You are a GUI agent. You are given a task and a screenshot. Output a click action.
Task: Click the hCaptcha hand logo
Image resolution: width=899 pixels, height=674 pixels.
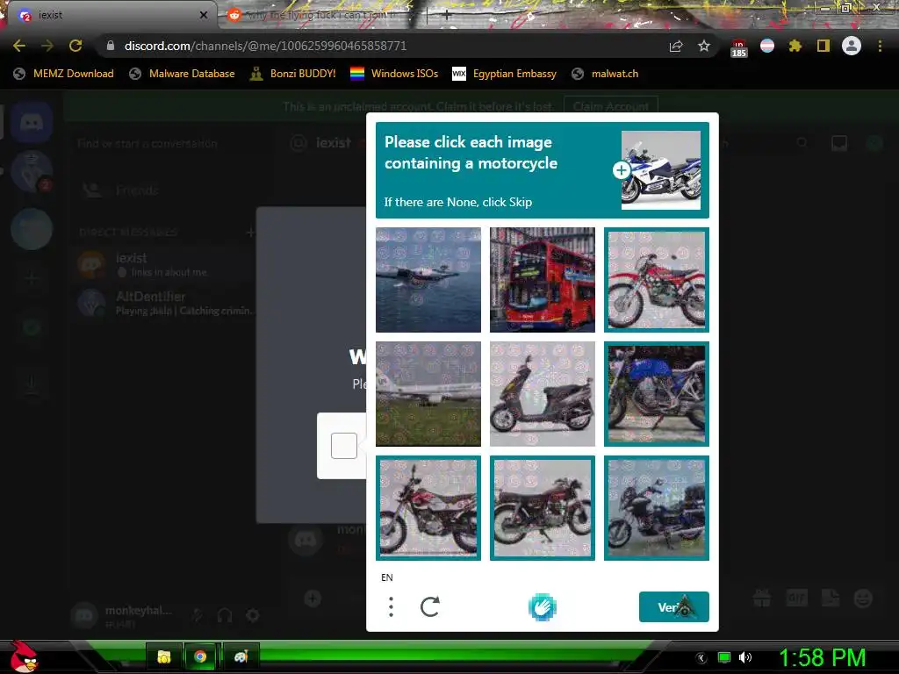point(543,607)
